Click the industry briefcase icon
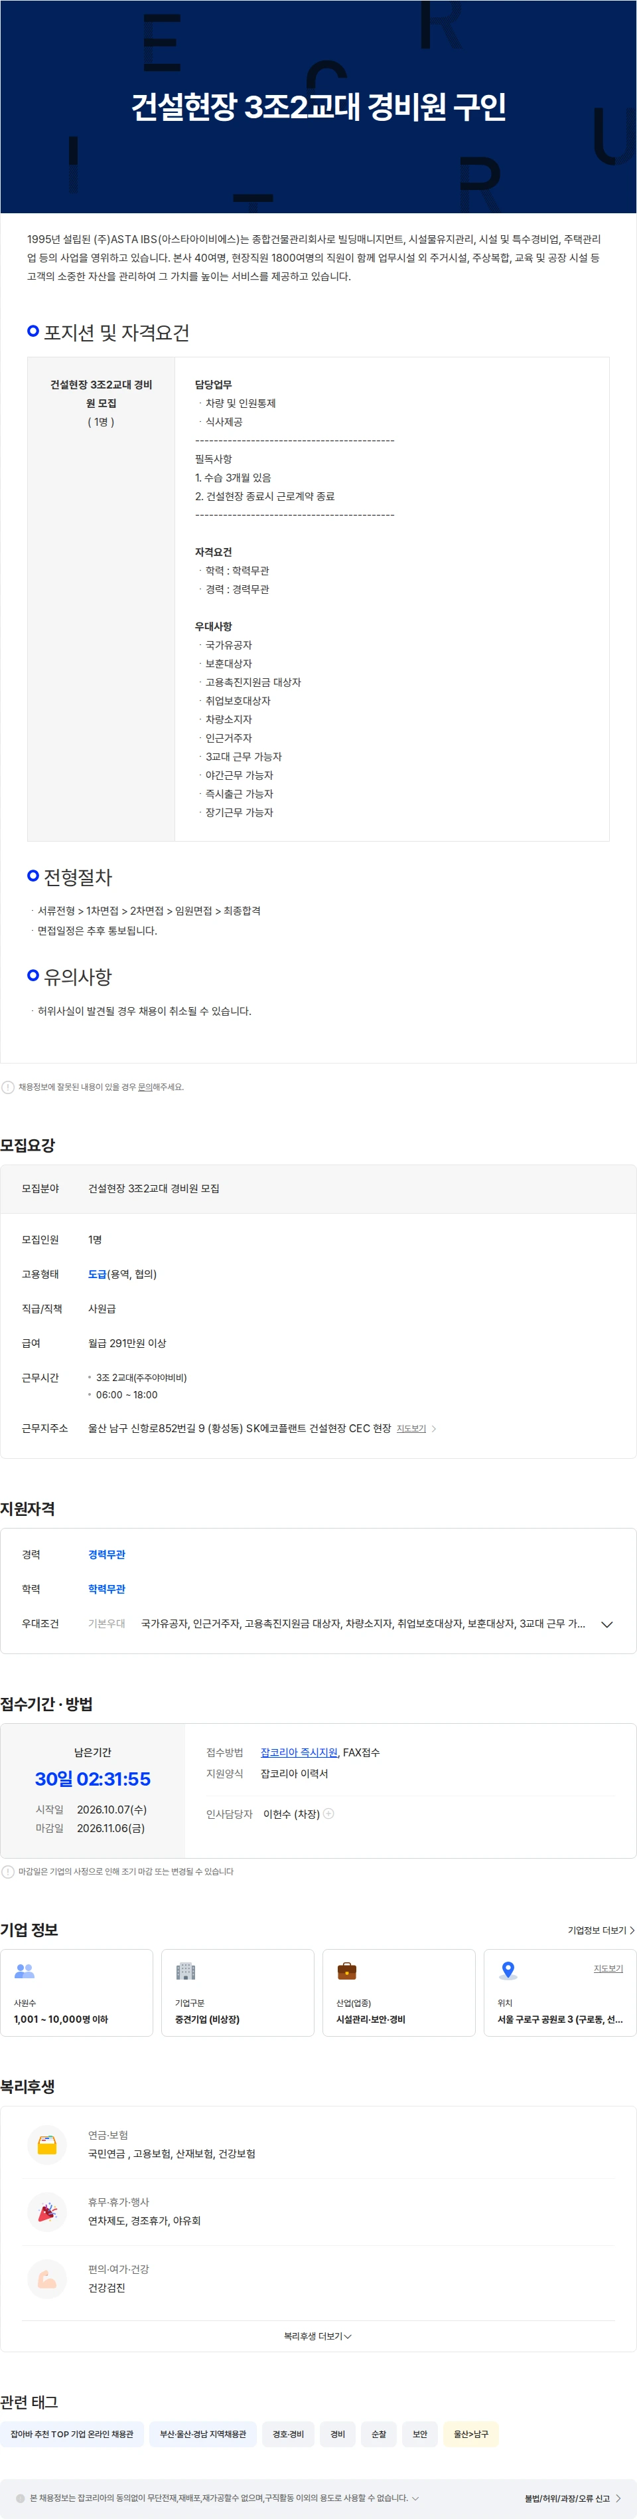The image size is (637, 2519). [347, 1970]
